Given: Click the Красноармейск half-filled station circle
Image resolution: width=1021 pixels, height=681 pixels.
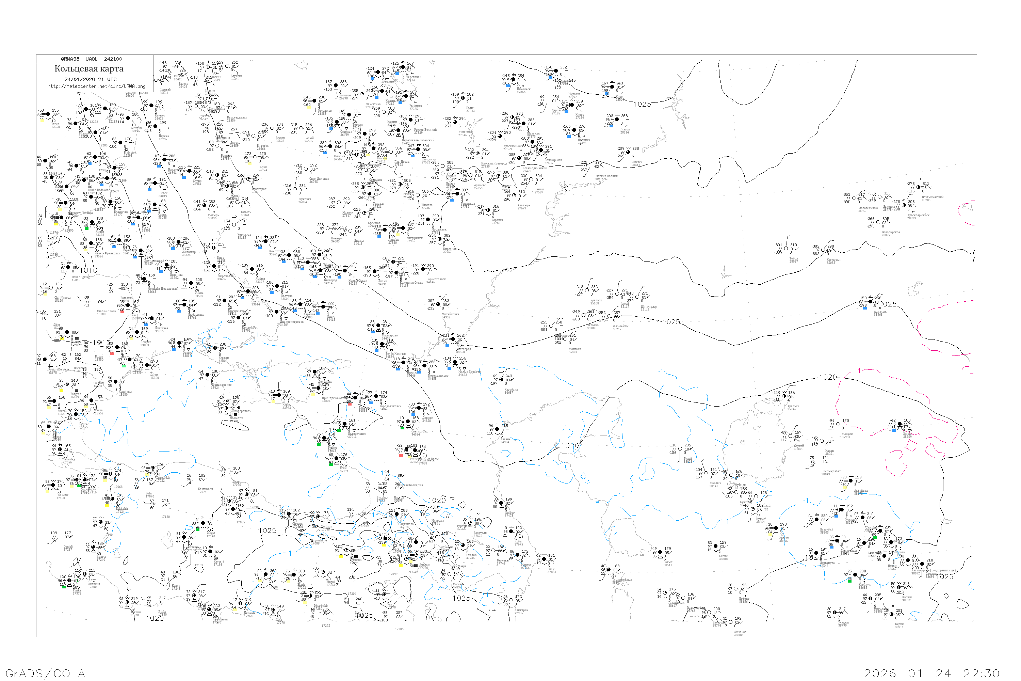Looking at the screenshot, I should pyautogui.click(x=904, y=205).
